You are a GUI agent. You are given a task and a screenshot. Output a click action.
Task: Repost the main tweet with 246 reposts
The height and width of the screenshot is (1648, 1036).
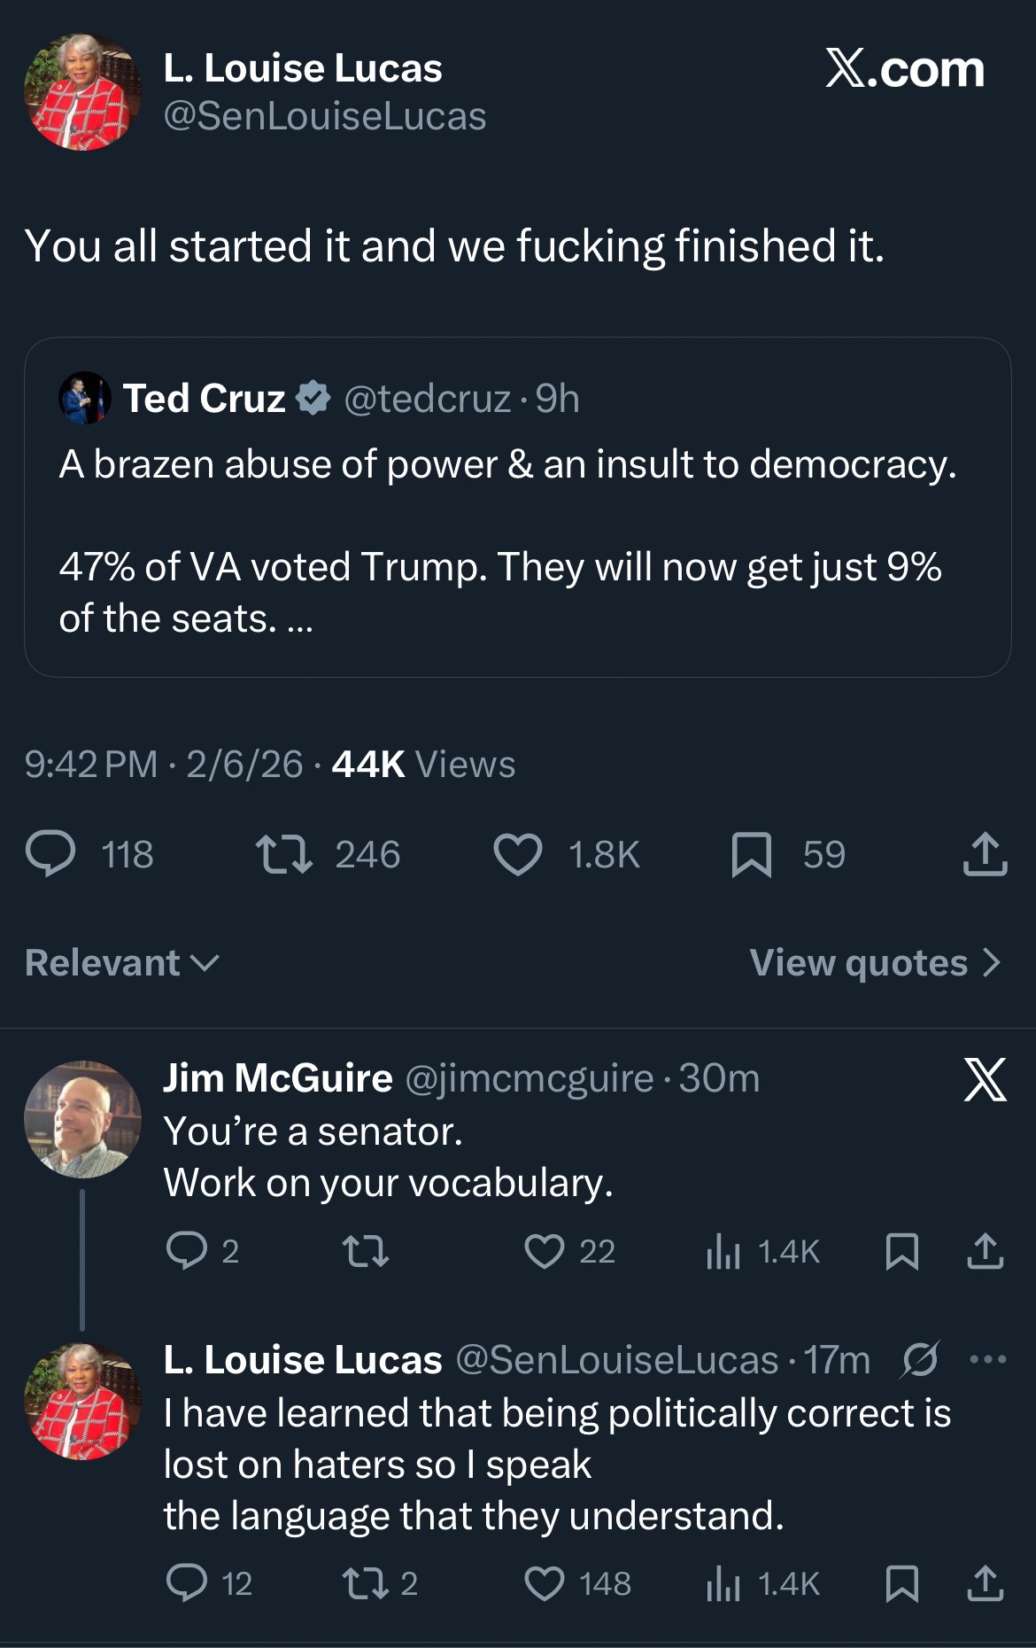(x=283, y=855)
